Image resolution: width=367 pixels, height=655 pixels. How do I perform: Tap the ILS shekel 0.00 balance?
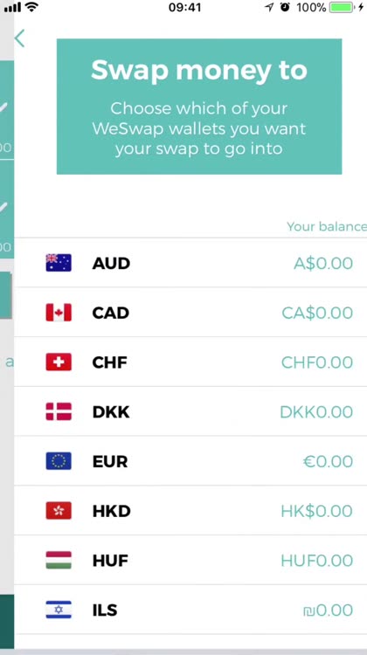tap(329, 610)
